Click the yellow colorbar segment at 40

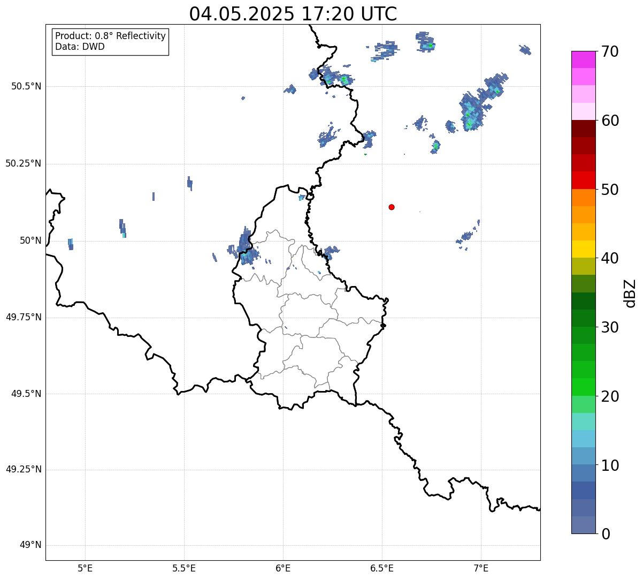click(583, 250)
